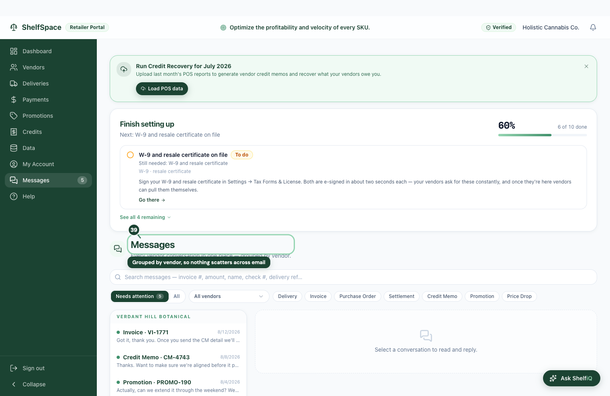This screenshot has height=396, width=610.
Task: Click the search magnifier icon
Action: coord(118,277)
